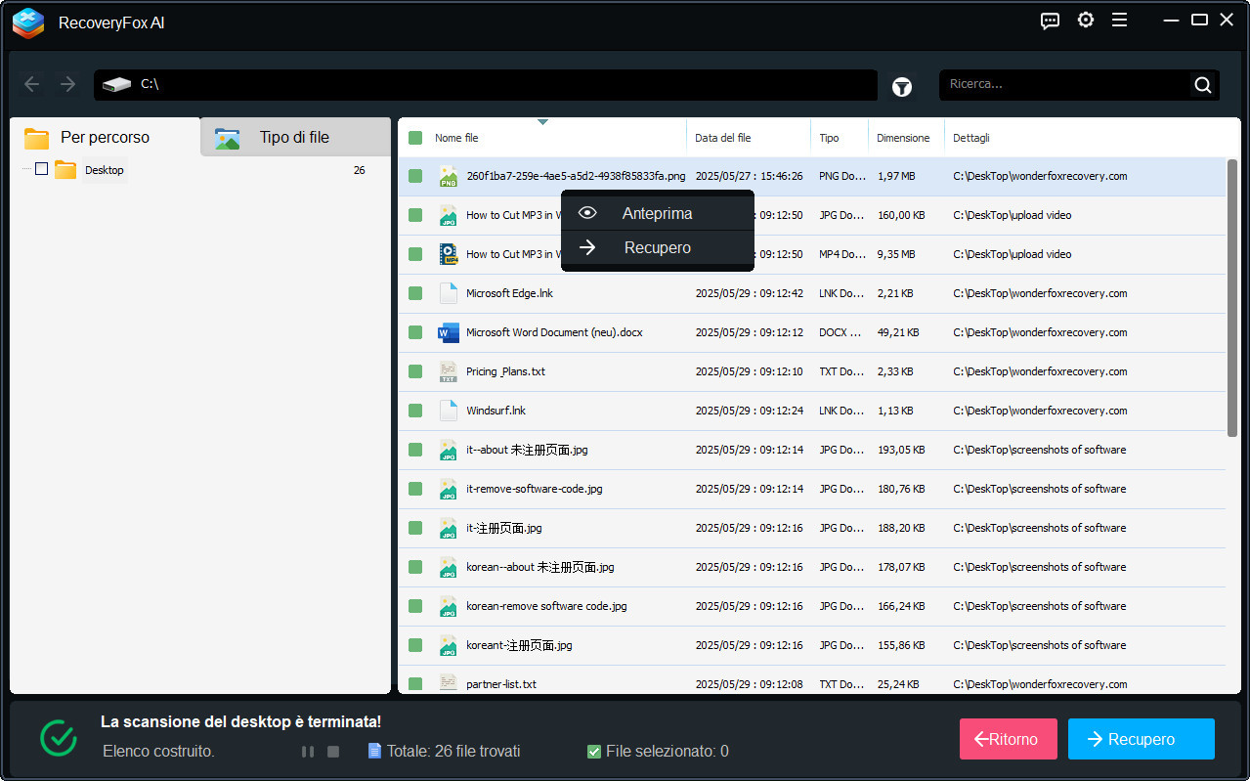Click the search magnifier icon
The width and height of the screenshot is (1250, 781).
point(1203,85)
